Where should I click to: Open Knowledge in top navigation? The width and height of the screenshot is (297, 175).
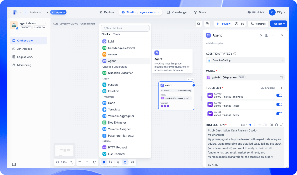point(177,12)
